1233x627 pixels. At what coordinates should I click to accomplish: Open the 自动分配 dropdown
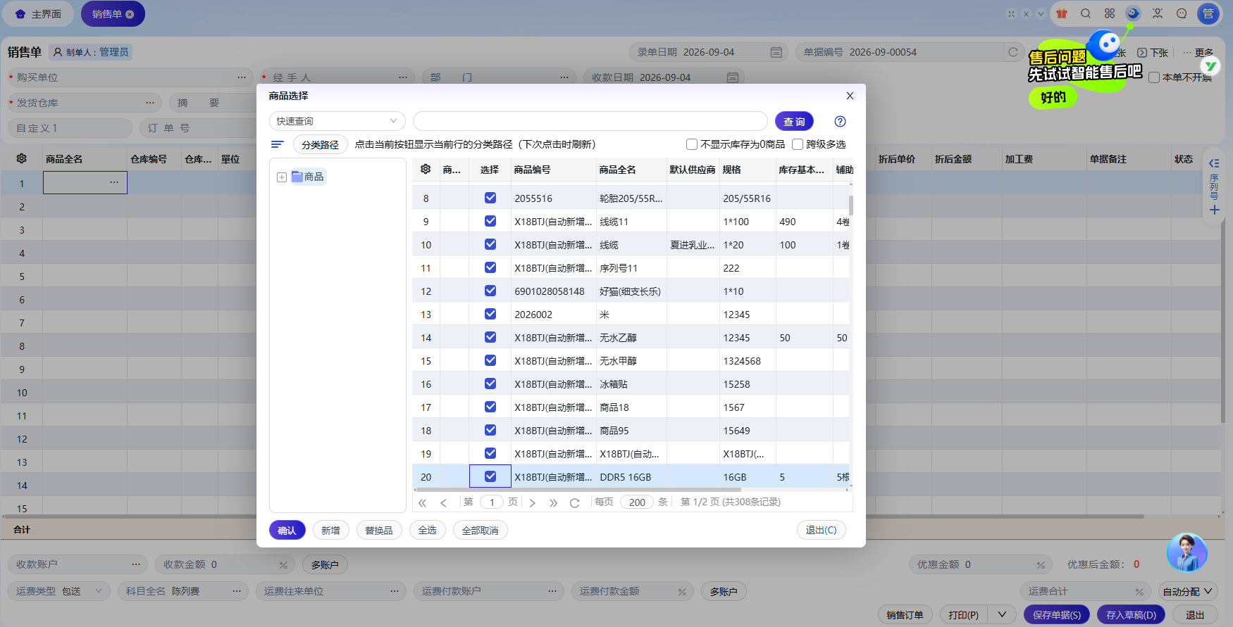[x=1188, y=592]
